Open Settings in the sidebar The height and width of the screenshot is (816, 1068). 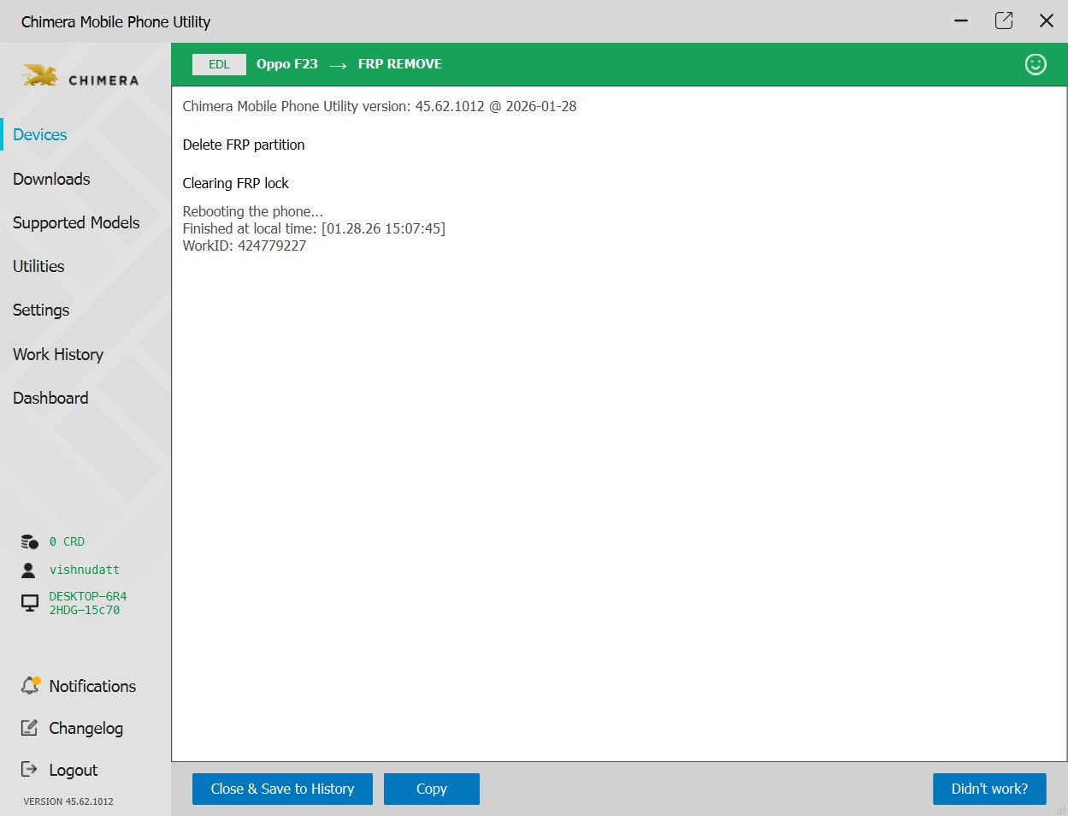click(x=41, y=310)
